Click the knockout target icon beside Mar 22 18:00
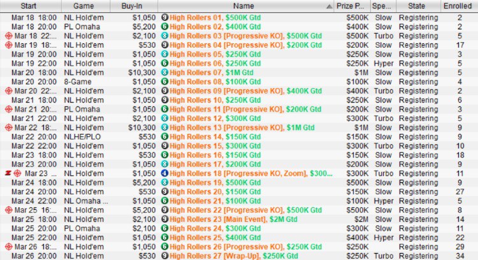The height and width of the screenshot is (260, 478). click(7, 128)
